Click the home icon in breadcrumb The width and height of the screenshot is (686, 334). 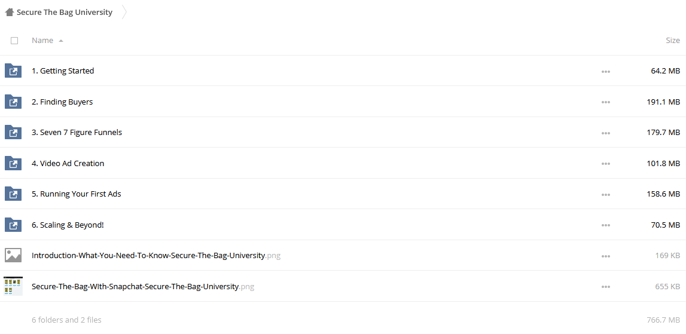pyautogui.click(x=10, y=12)
